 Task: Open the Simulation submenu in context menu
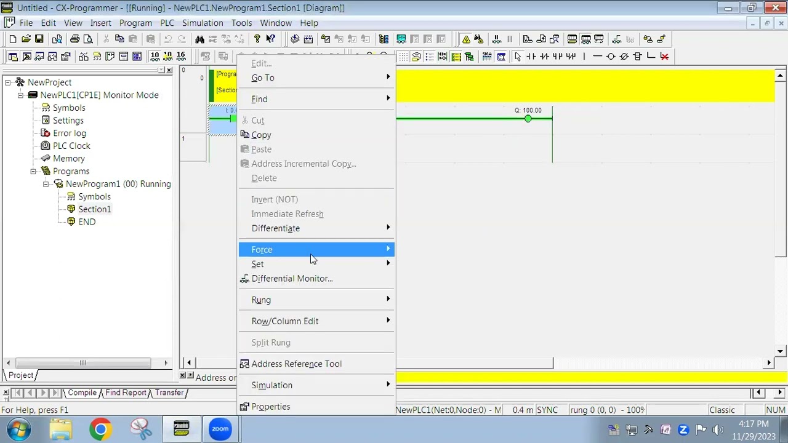[x=316, y=385]
